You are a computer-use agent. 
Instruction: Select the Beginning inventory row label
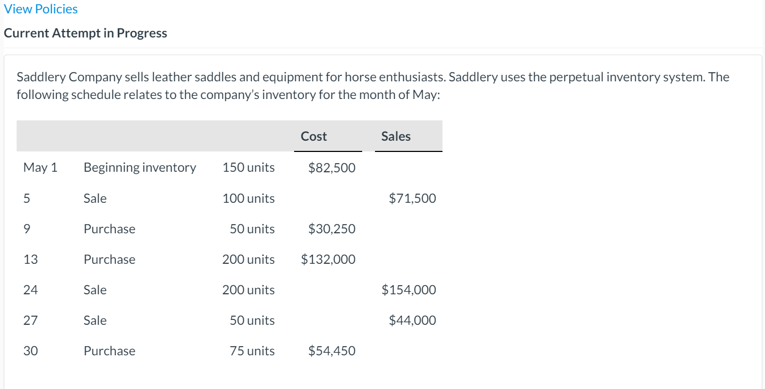(140, 167)
